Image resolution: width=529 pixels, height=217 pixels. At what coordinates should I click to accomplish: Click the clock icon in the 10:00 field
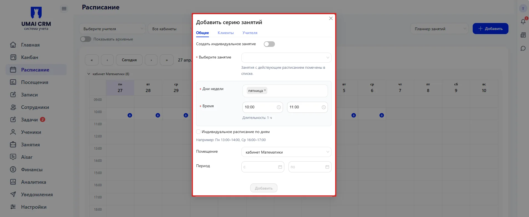coord(279,107)
